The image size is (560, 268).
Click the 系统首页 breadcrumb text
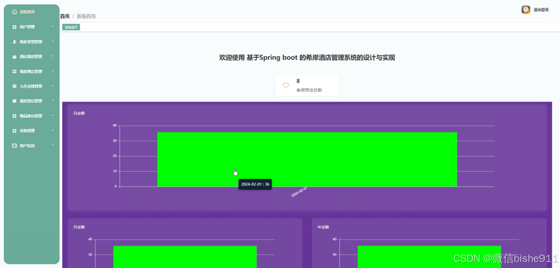[86, 16]
